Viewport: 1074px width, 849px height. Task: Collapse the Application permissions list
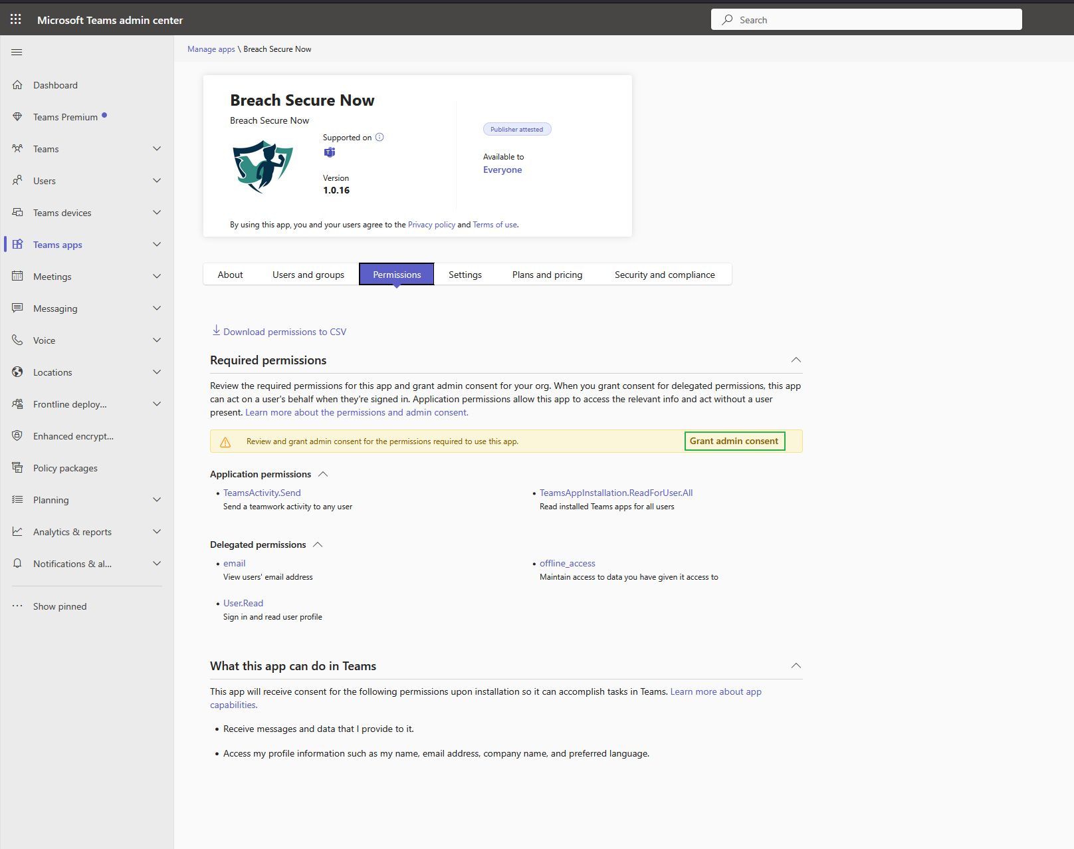tap(323, 474)
